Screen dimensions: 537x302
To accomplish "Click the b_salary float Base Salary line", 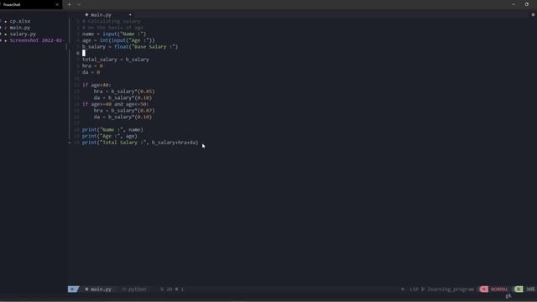I will click(x=130, y=47).
